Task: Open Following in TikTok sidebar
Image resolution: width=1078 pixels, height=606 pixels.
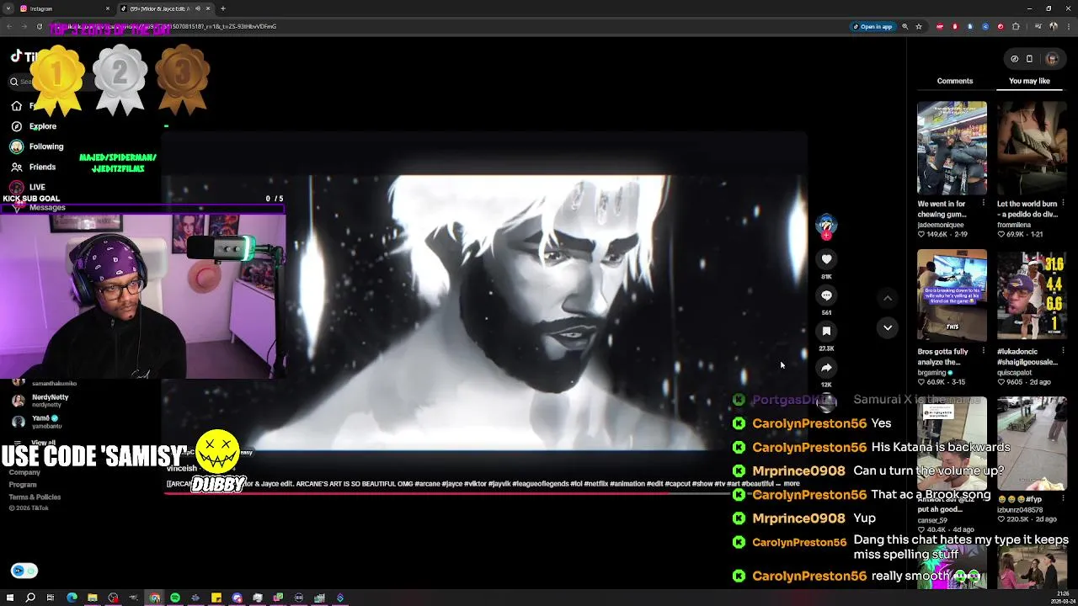Action: 37,146
